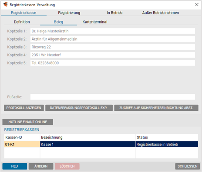Viewport: 202px width, 172px height.
Task: Select the Kasse 1 table cell
Action: (x=88, y=144)
